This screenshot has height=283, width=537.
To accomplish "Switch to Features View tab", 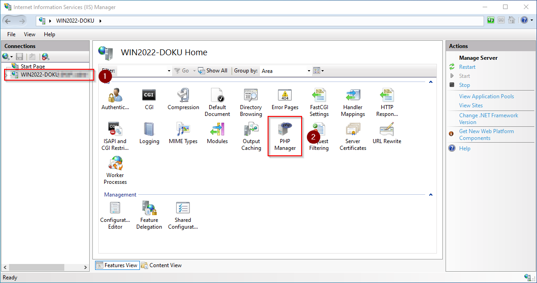I will [117, 265].
